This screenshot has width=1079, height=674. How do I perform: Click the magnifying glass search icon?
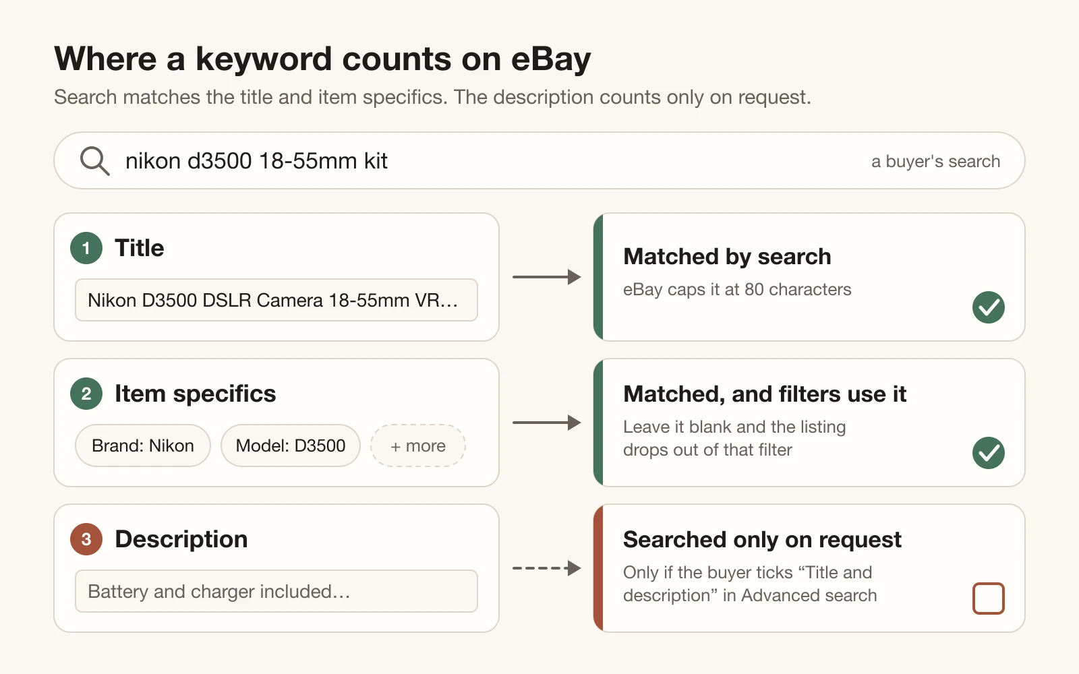[x=94, y=161]
